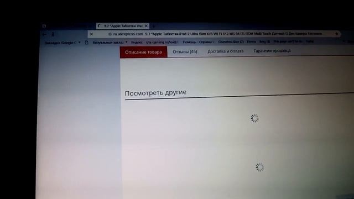This screenshot has width=354, height=199.
Task: Open the Визуальные закладки bookmark dropdown
Action: (x=110, y=42)
